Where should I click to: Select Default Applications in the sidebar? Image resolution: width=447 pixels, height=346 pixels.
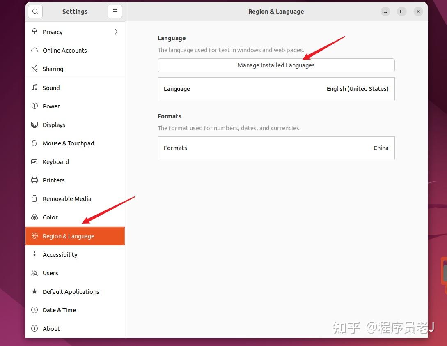coord(71,291)
